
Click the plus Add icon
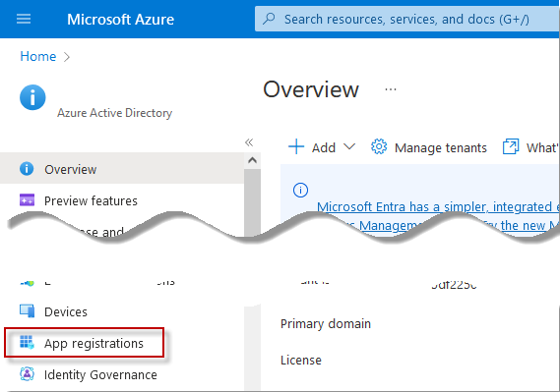tap(296, 146)
